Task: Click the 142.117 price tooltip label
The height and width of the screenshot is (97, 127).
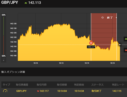Action: pos(91,47)
